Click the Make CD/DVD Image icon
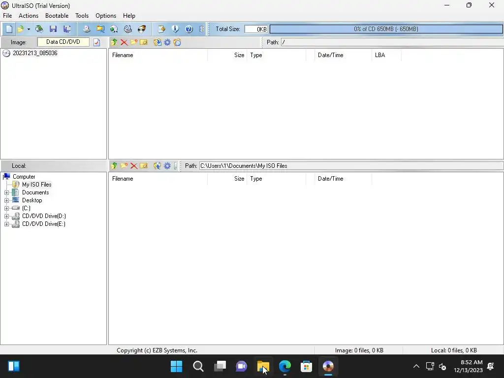Image resolution: width=504 pixels, height=378 pixels. pos(87,29)
